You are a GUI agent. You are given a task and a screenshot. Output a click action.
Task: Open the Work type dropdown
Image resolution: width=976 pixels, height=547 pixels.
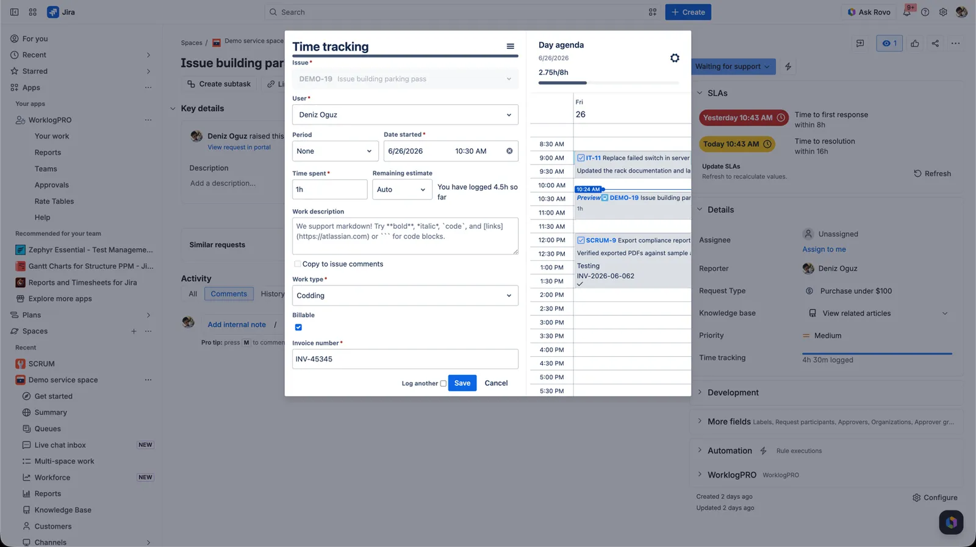(405, 296)
